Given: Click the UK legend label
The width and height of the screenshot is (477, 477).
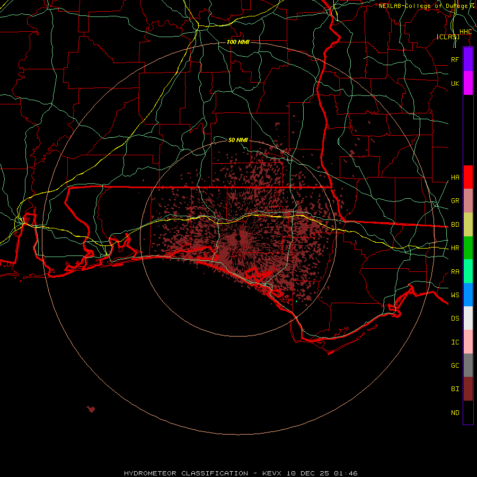Looking at the screenshot, I should (455, 83).
